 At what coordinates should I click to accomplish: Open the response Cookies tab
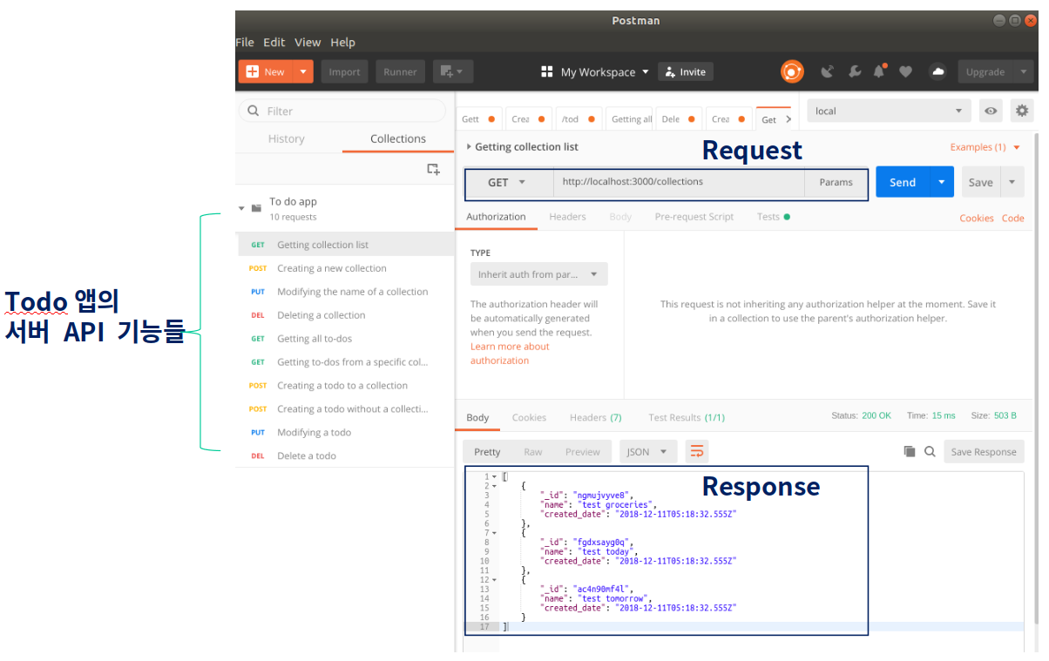(529, 417)
